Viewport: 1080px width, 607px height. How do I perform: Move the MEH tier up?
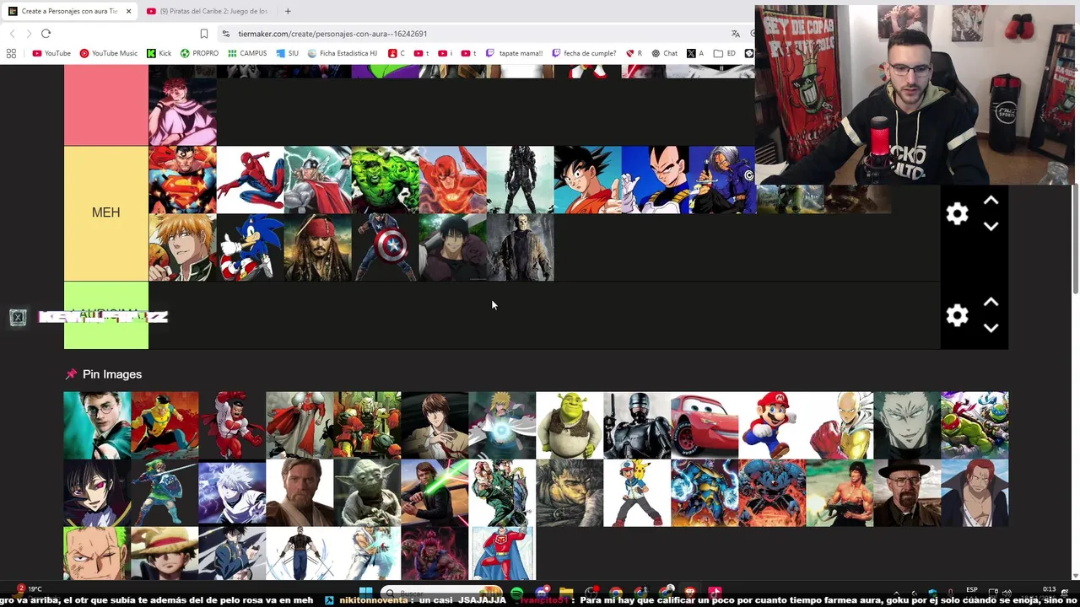pyautogui.click(x=991, y=201)
